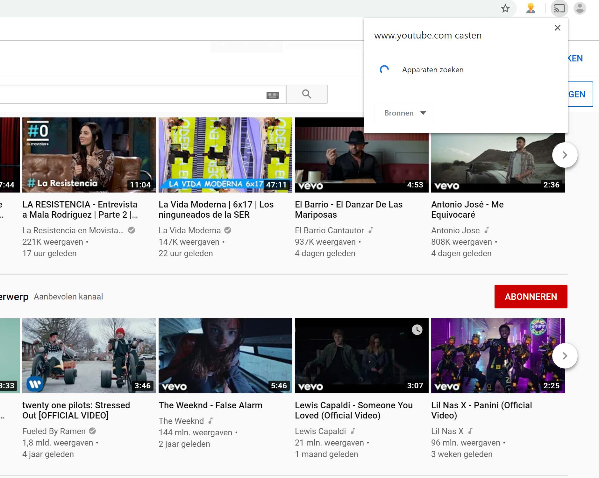
Task: Click the bookmark star icon
Action: (505, 9)
